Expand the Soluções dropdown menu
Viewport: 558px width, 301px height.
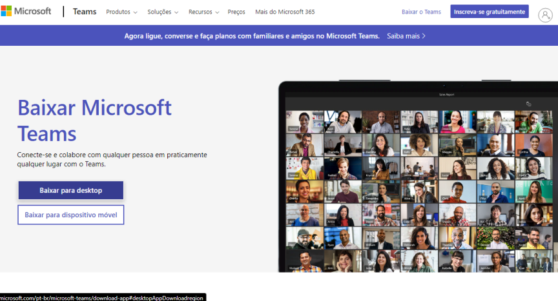tap(163, 12)
